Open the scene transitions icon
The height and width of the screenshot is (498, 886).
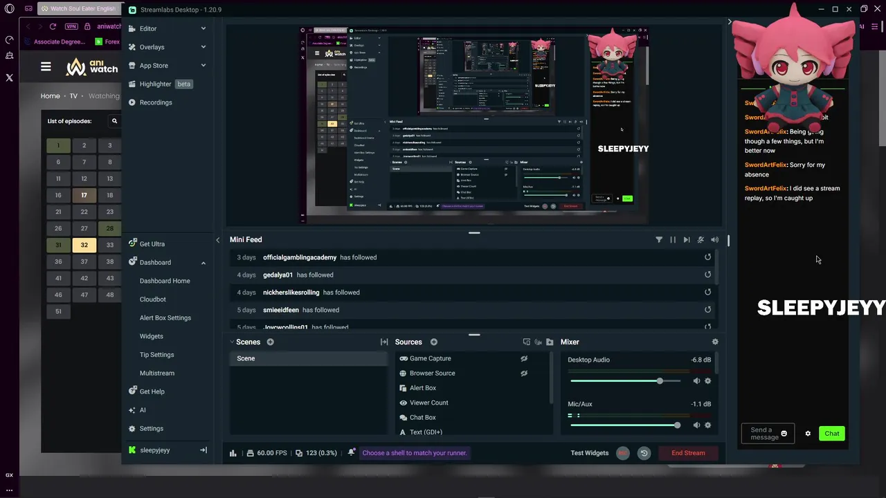point(384,342)
